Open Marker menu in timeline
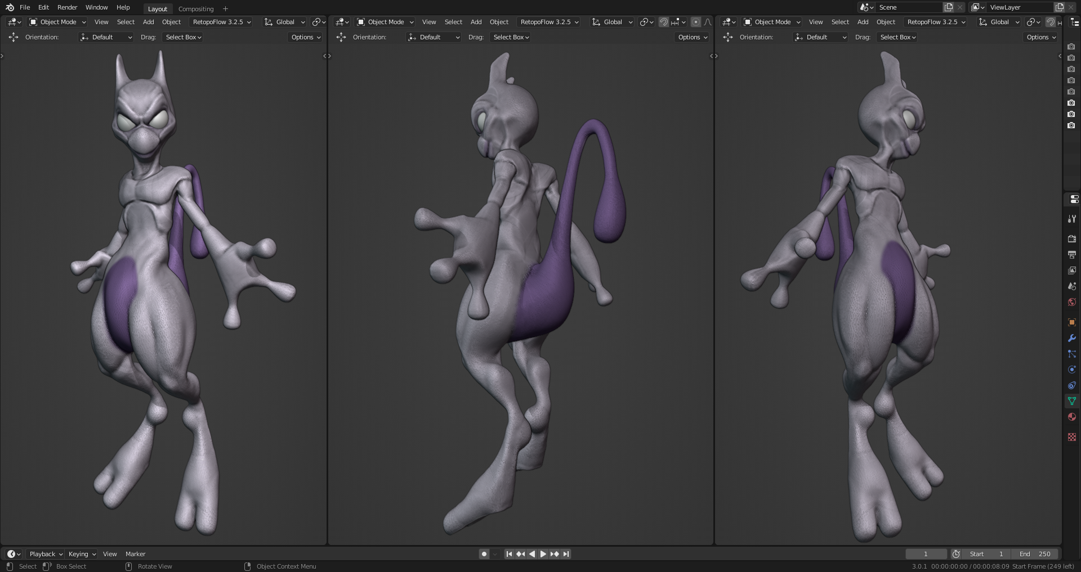The height and width of the screenshot is (572, 1081). [135, 554]
